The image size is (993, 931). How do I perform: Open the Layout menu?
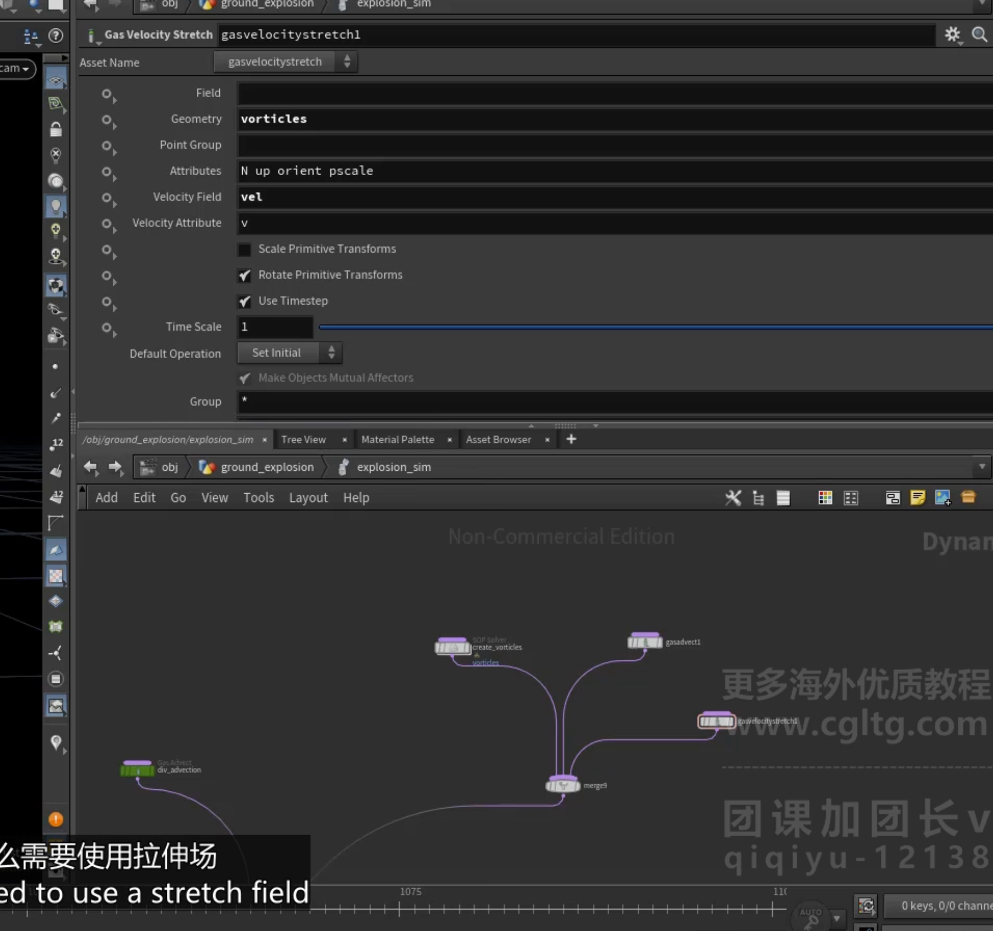tap(308, 498)
